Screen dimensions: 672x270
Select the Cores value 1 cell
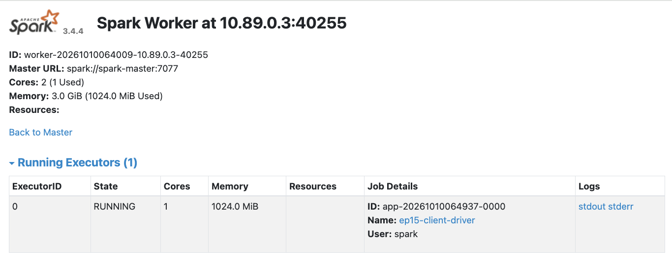(x=184, y=224)
